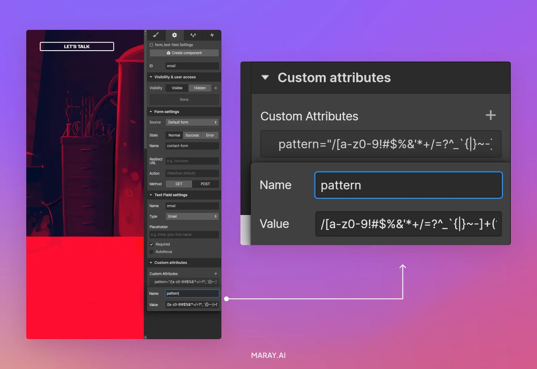537x369 pixels.
Task: Click the plus in the enlarged Custom Attributes panel
Action: (491, 115)
